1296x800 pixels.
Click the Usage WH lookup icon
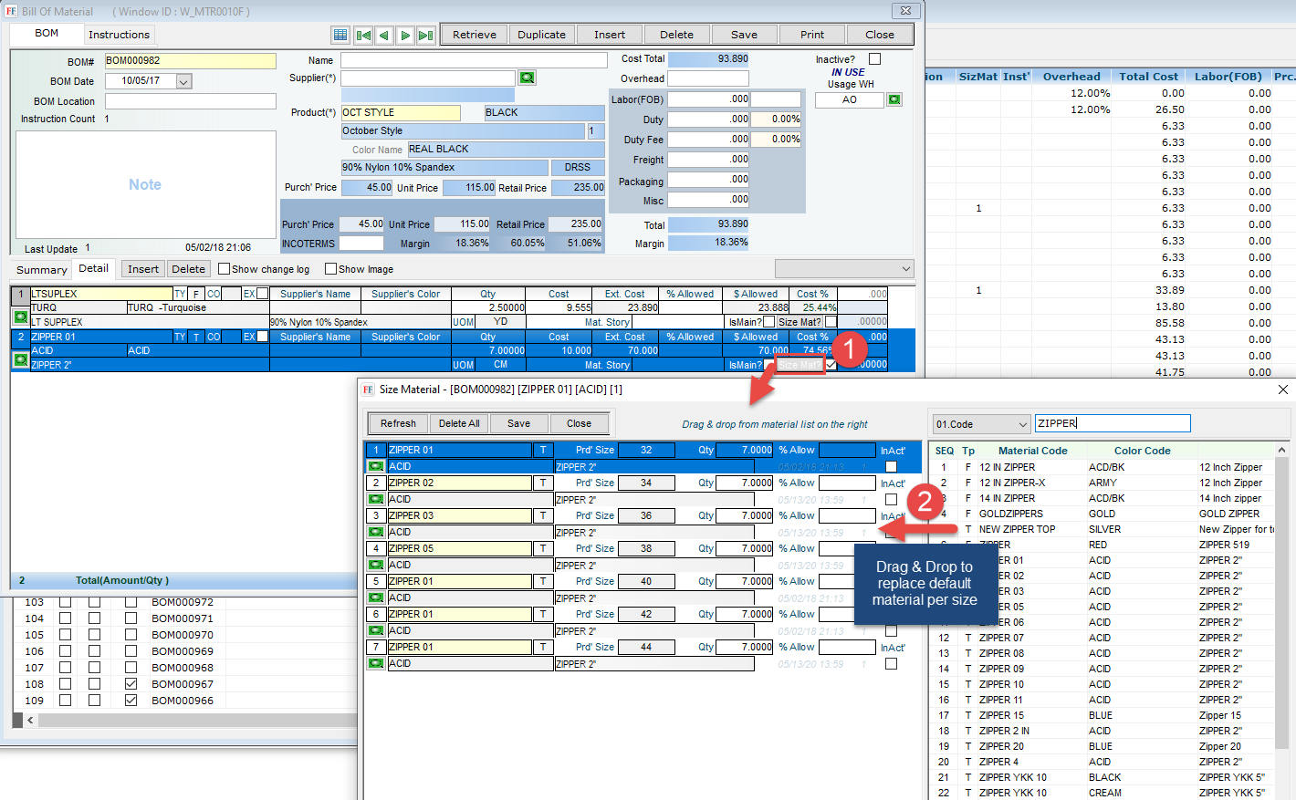[x=894, y=99]
